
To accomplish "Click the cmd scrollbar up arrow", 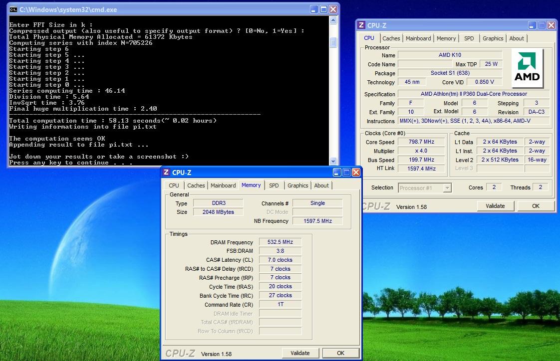I will (x=333, y=20).
